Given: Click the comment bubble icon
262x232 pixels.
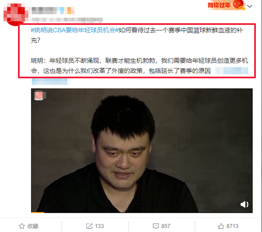Looking at the screenshot, I should [156, 226].
